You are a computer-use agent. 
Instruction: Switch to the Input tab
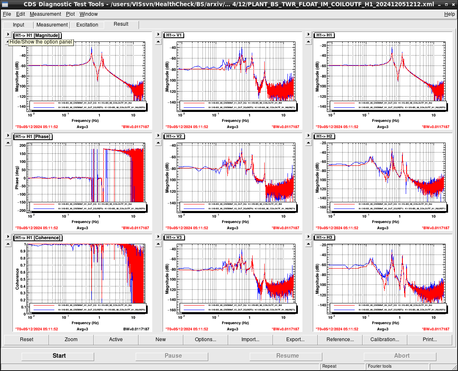[18, 25]
